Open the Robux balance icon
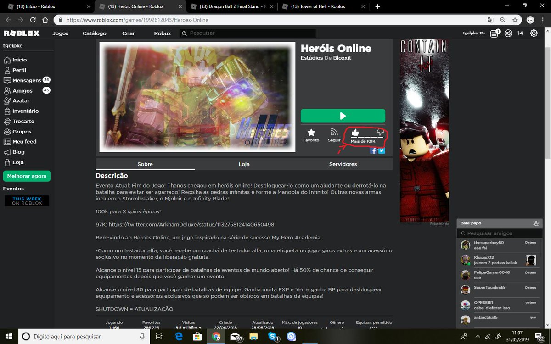The width and height of the screenshot is (551, 344). coord(508,33)
